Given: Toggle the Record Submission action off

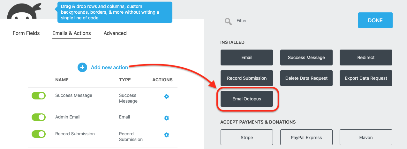Looking at the screenshot, I should [x=39, y=134].
